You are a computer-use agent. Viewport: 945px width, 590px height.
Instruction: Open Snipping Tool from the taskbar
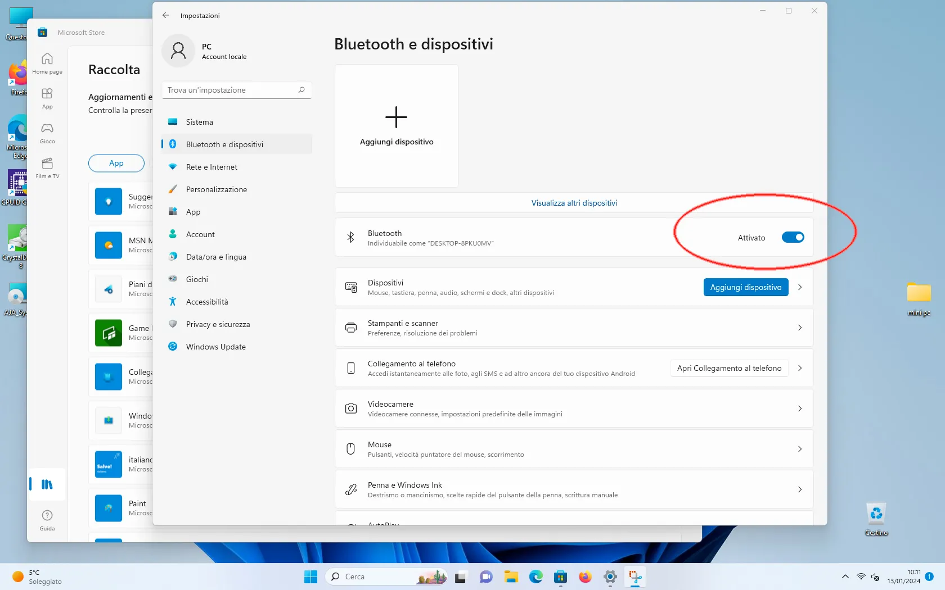[634, 577]
